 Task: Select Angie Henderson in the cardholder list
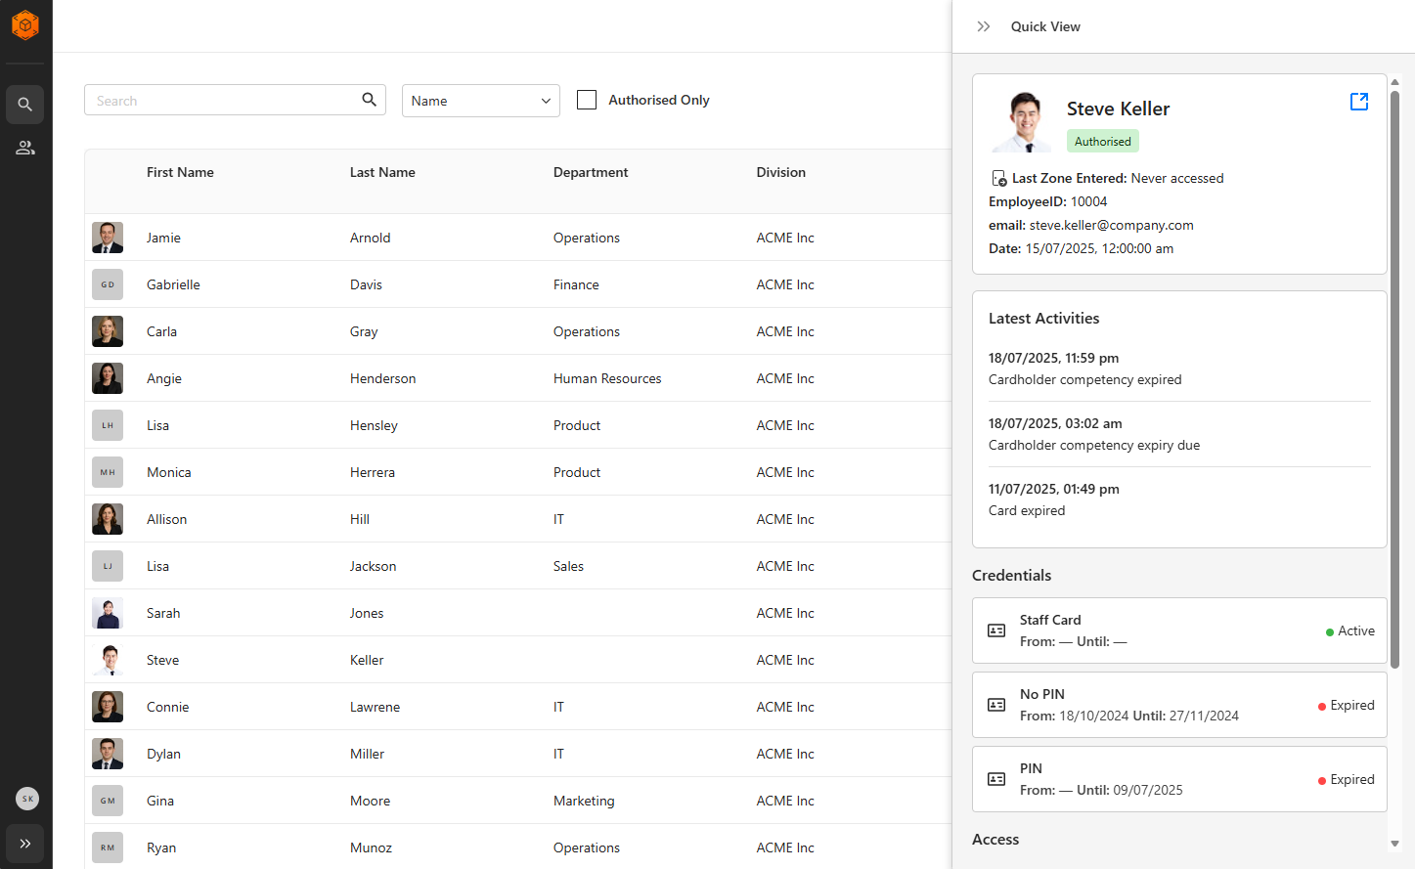point(489,378)
